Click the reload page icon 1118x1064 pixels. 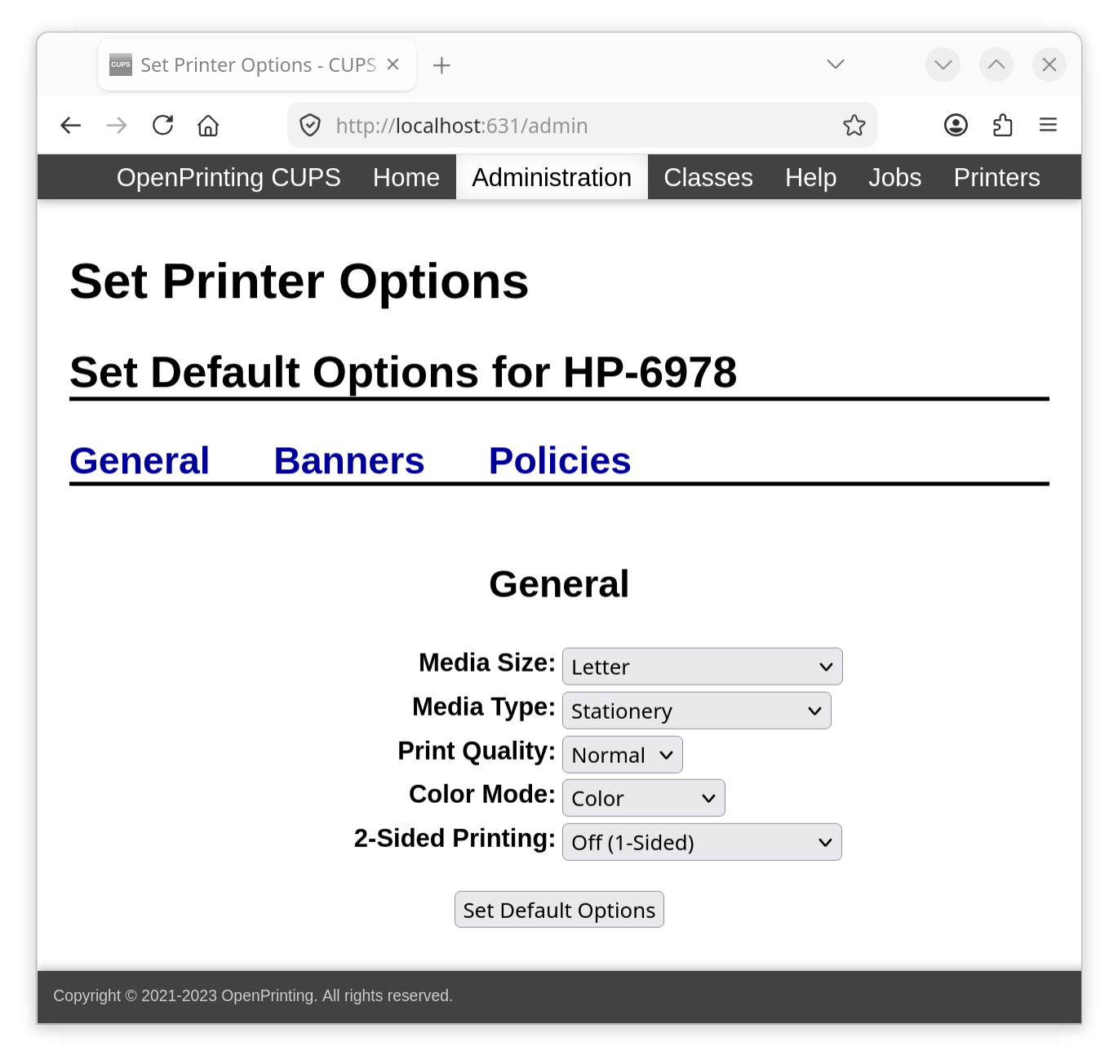(x=162, y=125)
